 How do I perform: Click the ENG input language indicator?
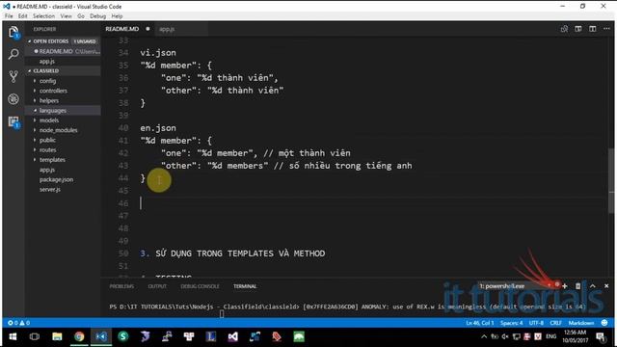click(550, 336)
